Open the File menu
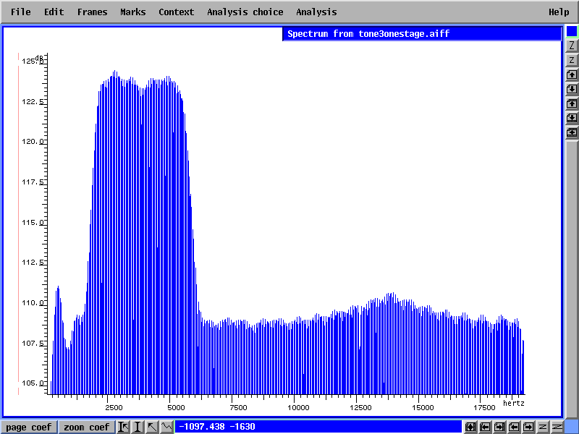The height and width of the screenshot is (434, 579). coord(20,12)
